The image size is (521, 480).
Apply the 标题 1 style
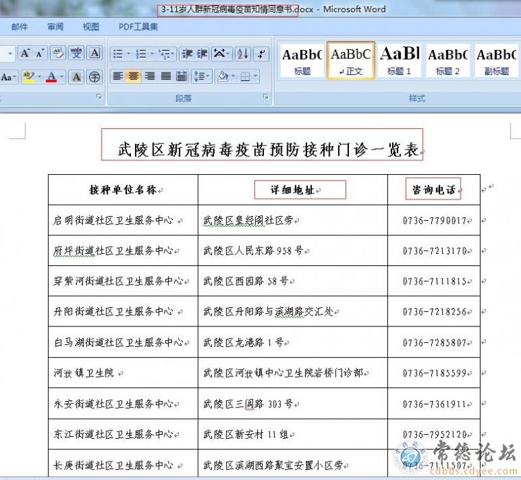coord(400,61)
